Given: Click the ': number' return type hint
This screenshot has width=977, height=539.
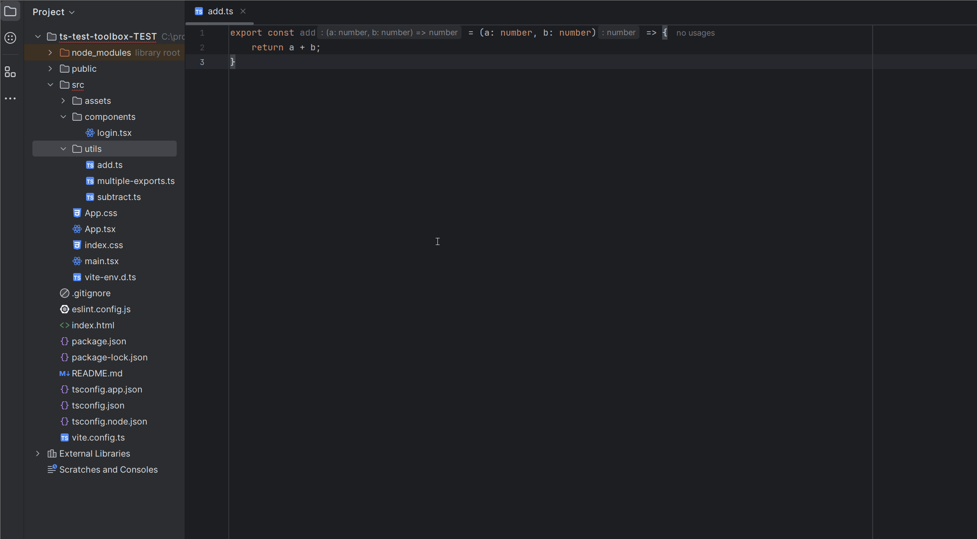Looking at the screenshot, I should pyautogui.click(x=619, y=33).
